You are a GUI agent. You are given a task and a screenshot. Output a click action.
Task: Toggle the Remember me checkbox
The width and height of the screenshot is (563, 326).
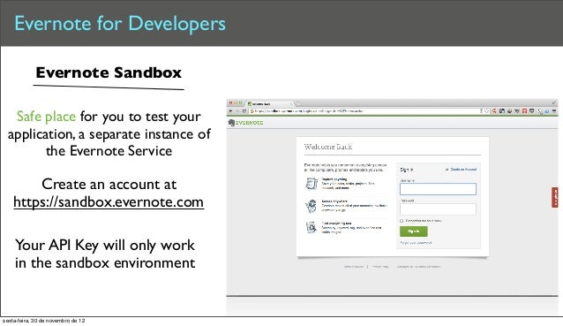coord(402,221)
